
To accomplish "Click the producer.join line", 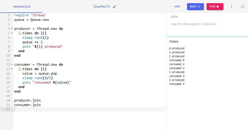I will [27, 100].
